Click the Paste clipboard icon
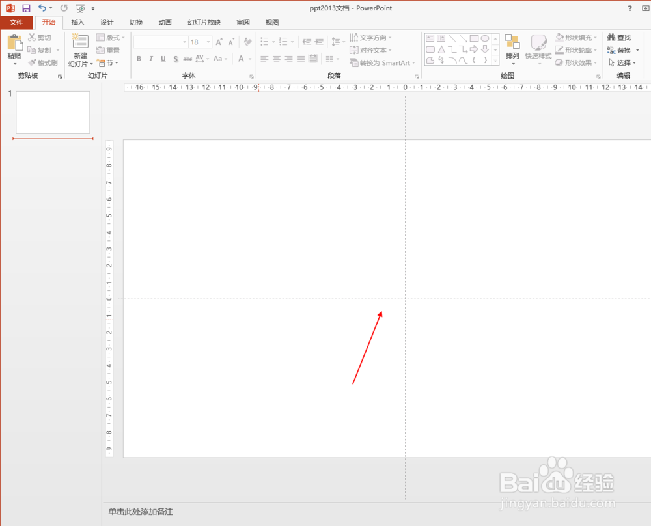The width and height of the screenshot is (651, 526). click(14, 42)
